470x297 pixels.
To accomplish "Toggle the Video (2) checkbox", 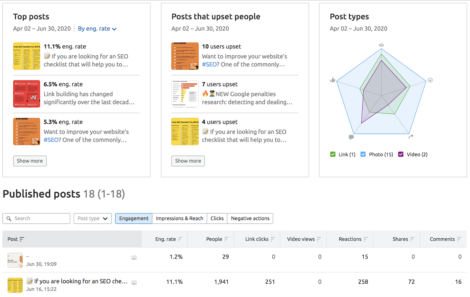I will click(401, 154).
